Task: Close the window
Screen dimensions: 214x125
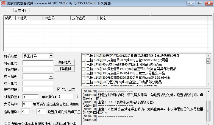Action: pos(209,3)
